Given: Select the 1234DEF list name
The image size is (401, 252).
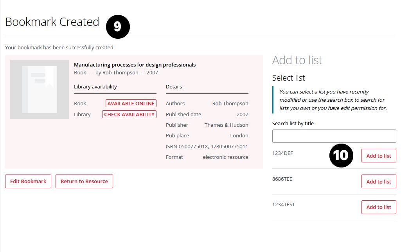Looking at the screenshot, I should [x=282, y=153].
